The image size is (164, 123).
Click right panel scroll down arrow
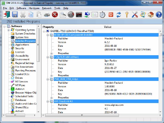(x=160, y=112)
